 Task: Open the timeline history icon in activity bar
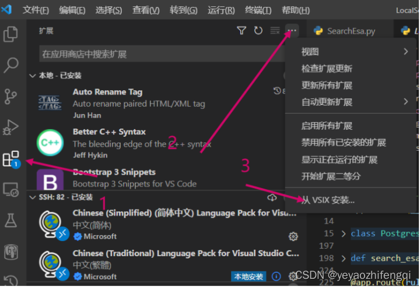11,281
